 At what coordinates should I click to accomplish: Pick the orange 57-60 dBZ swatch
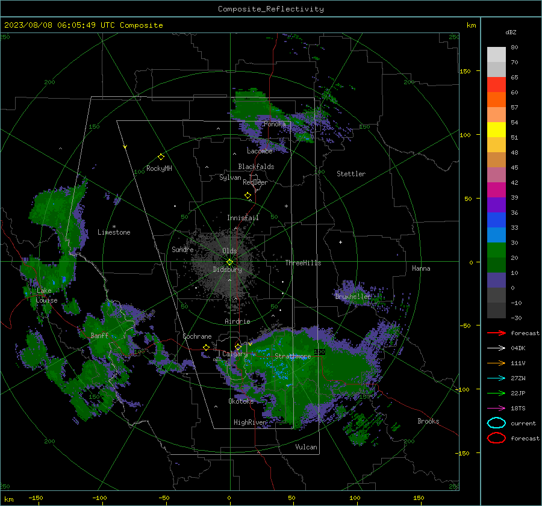click(x=496, y=99)
